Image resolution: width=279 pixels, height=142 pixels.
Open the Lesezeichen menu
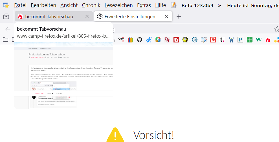click(119, 5)
